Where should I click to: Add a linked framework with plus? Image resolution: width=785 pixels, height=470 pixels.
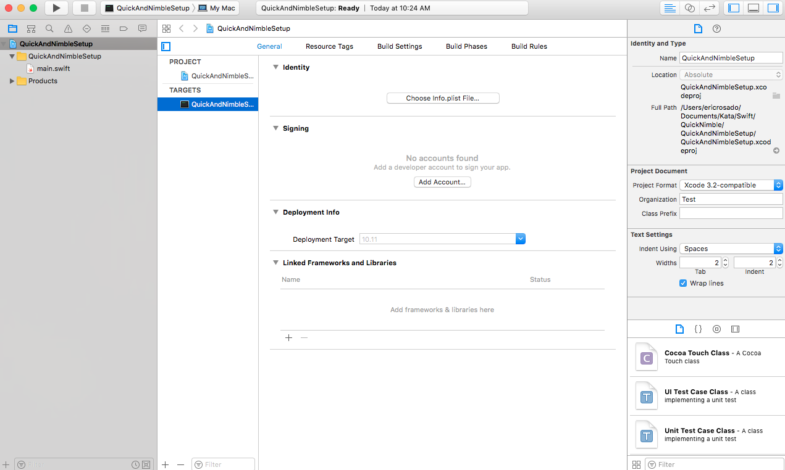click(288, 337)
